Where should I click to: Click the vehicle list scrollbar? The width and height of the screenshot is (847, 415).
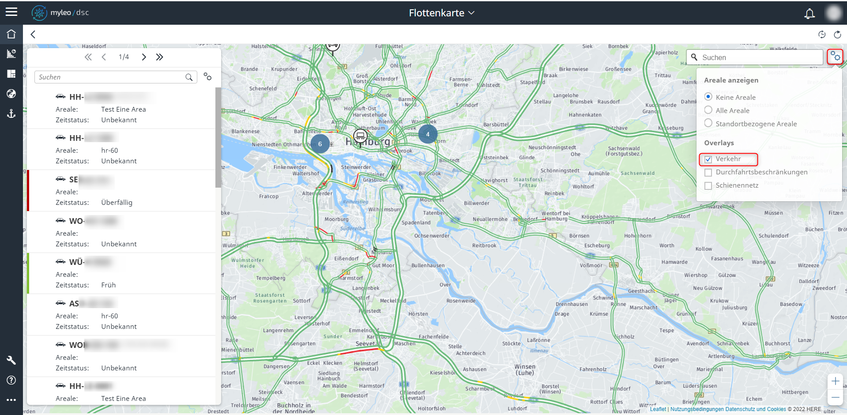[x=218, y=137]
